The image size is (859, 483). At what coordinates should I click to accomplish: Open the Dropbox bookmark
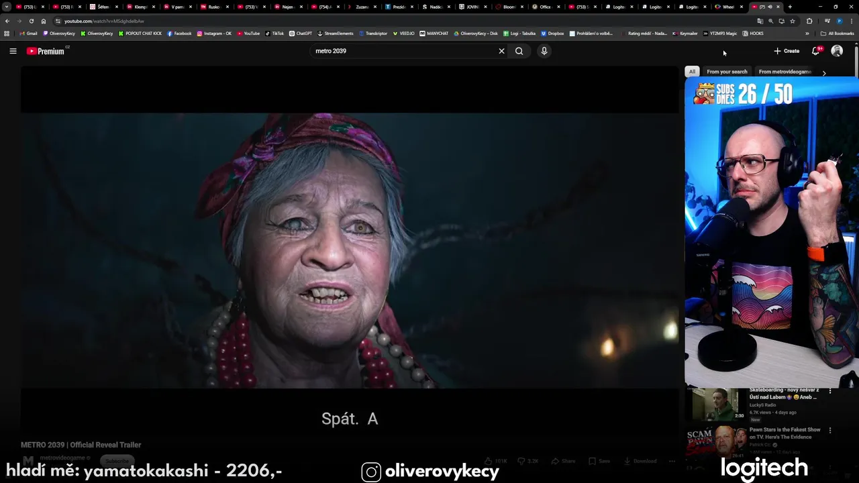point(552,34)
